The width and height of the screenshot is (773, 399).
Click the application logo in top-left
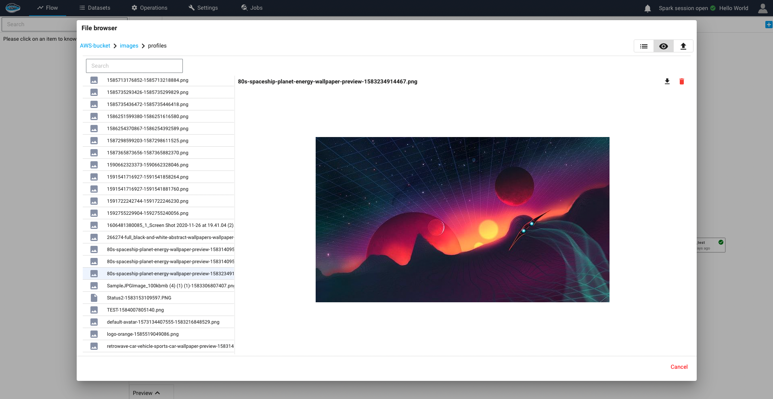coord(13,8)
